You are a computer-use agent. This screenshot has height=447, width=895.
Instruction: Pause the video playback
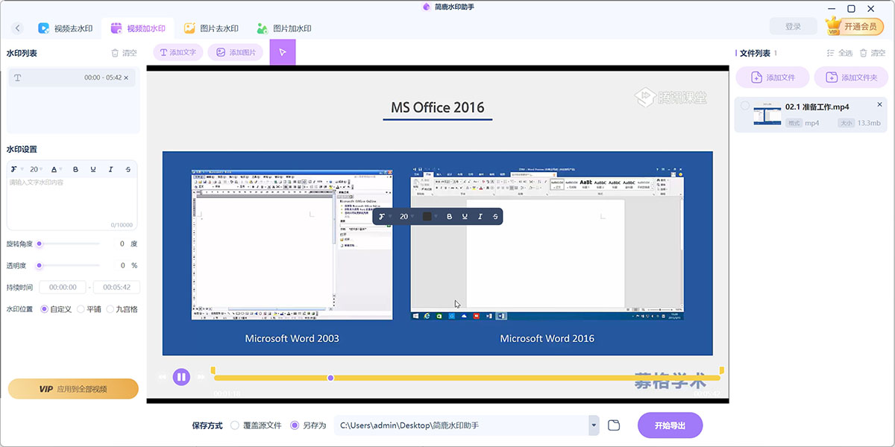pos(181,377)
